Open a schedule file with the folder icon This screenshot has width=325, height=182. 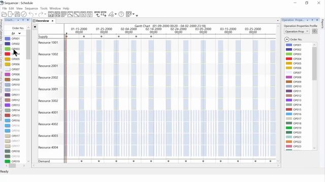(4, 14)
